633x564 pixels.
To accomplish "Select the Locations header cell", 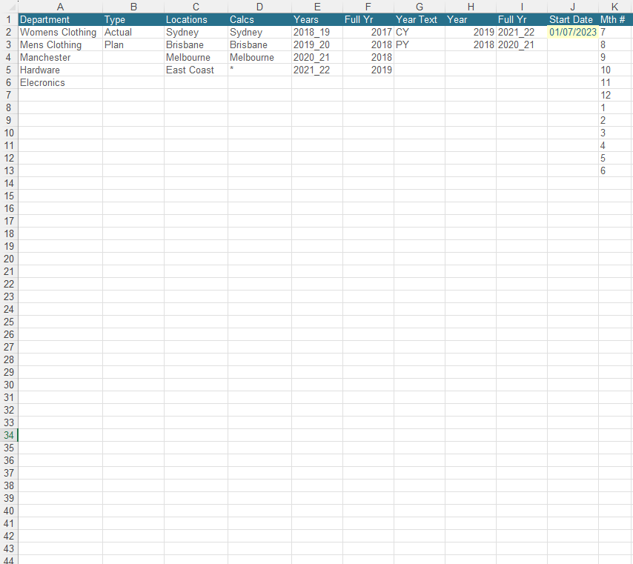I will (196, 19).
